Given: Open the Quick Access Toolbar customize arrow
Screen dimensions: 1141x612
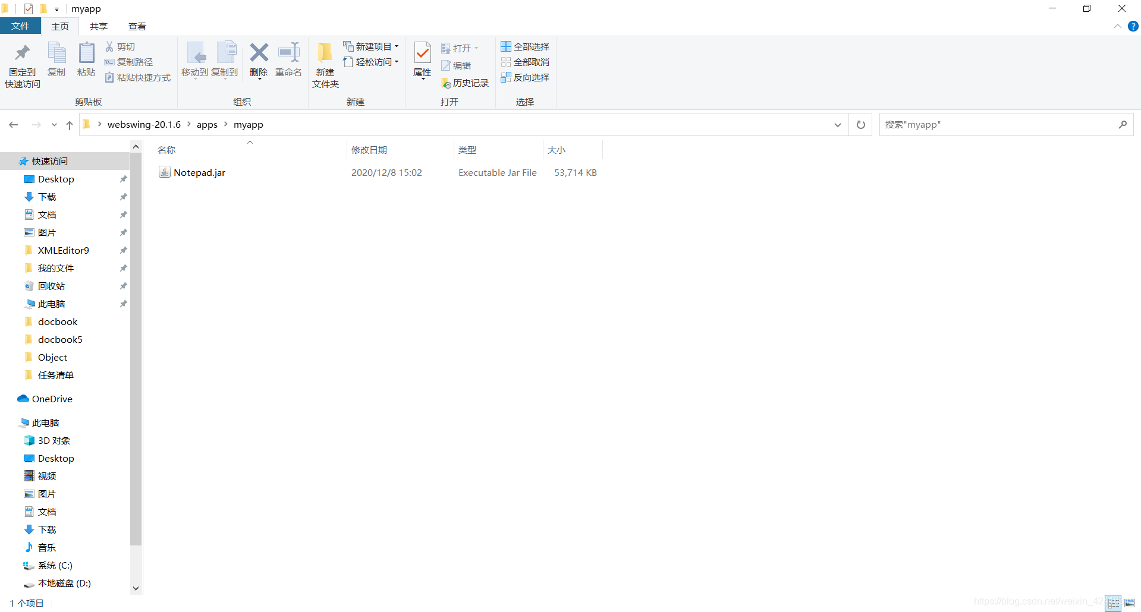Looking at the screenshot, I should click(x=57, y=9).
